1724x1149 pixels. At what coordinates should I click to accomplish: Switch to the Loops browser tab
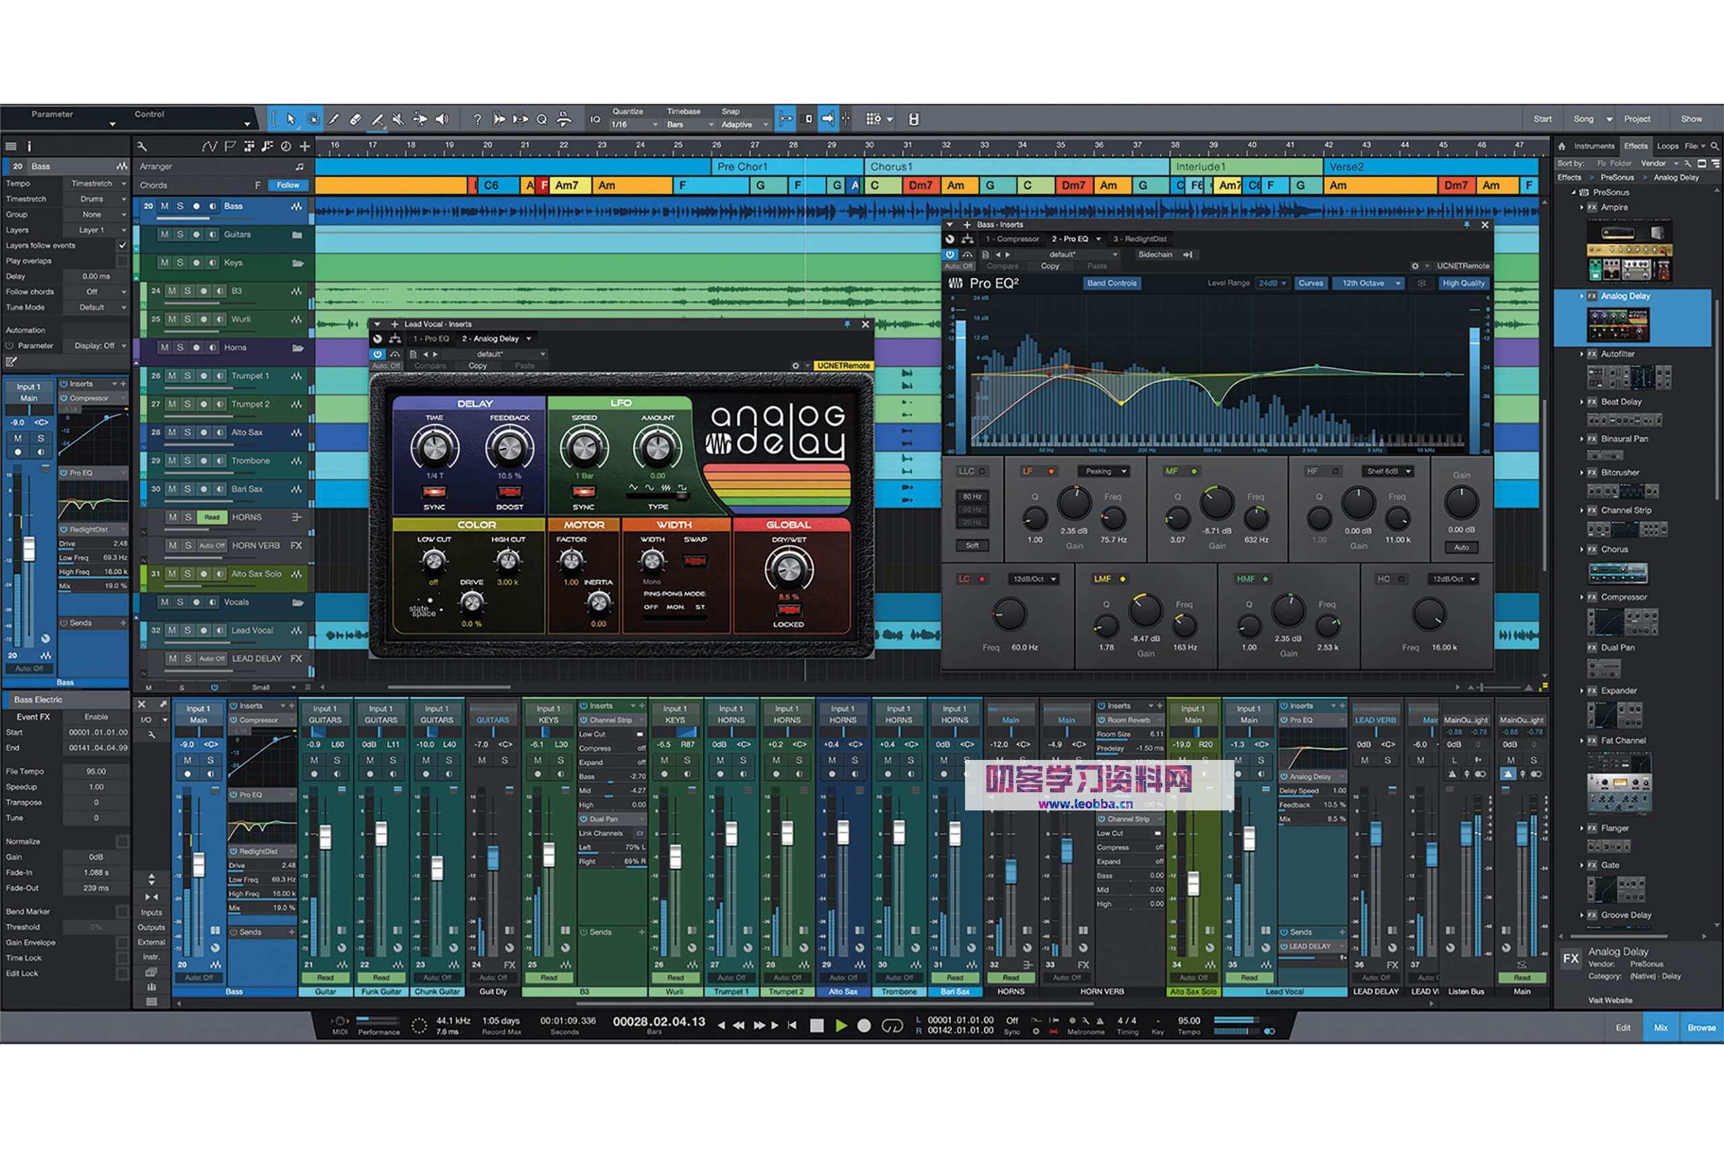1667,146
